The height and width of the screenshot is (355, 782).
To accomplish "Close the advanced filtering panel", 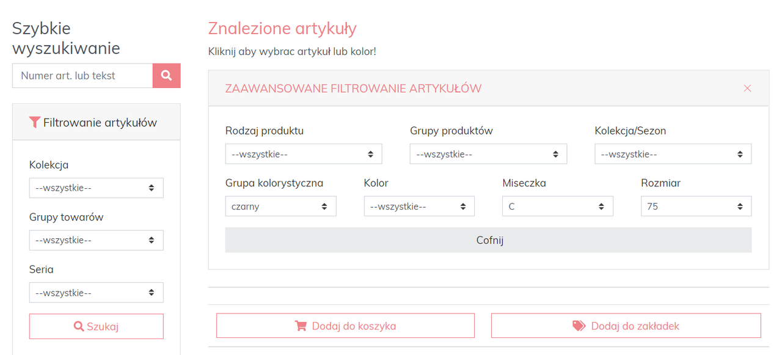I will pos(747,89).
